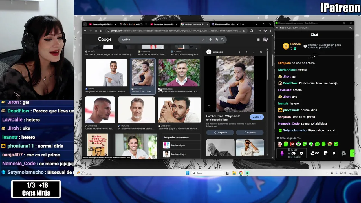The width and height of the screenshot is (361, 203).
Task: Open Windows Start menu
Action: pos(188,173)
